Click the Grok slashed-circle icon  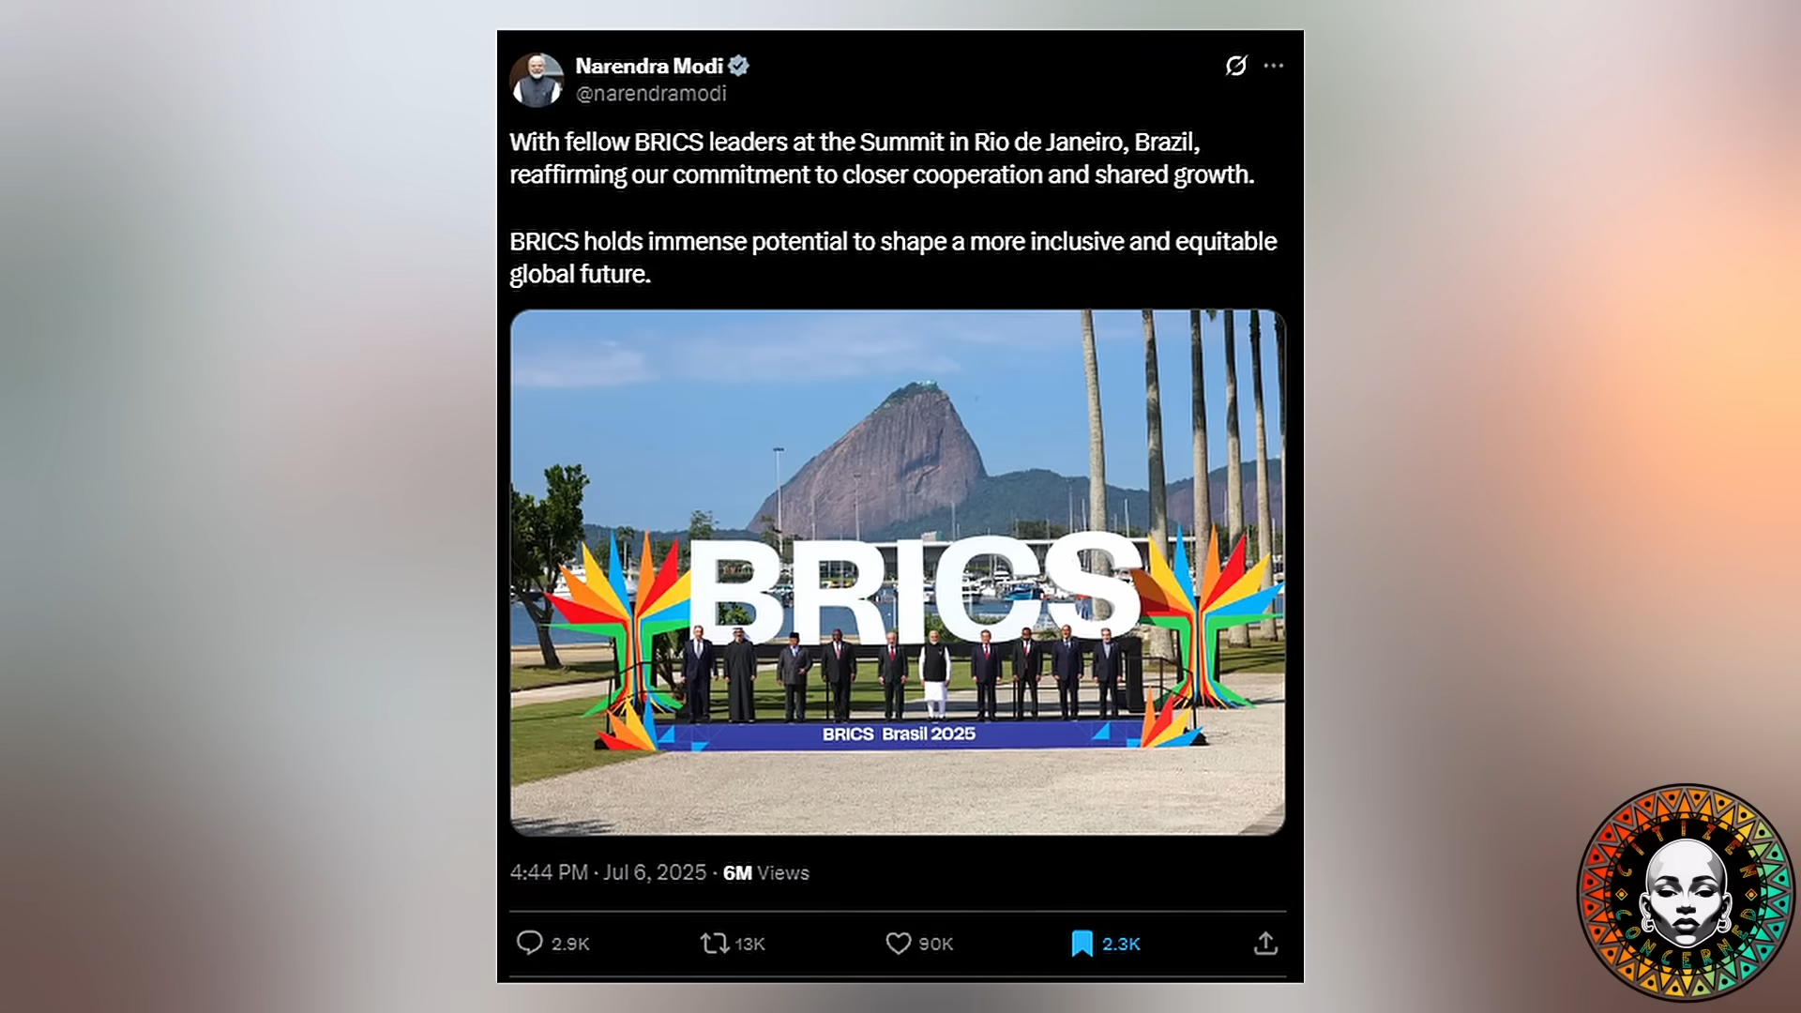pyautogui.click(x=1236, y=66)
